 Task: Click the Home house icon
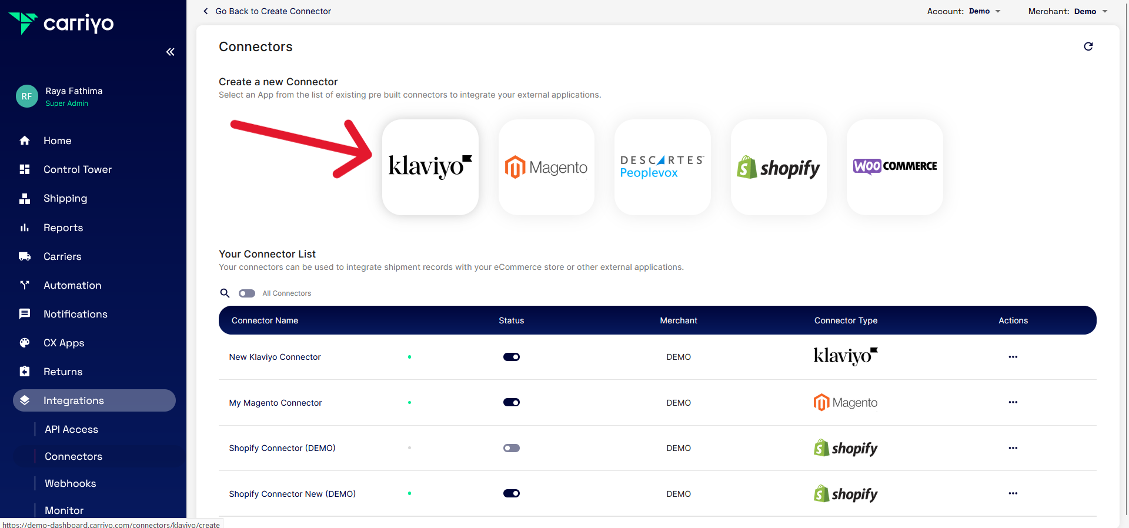click(25, 141)
